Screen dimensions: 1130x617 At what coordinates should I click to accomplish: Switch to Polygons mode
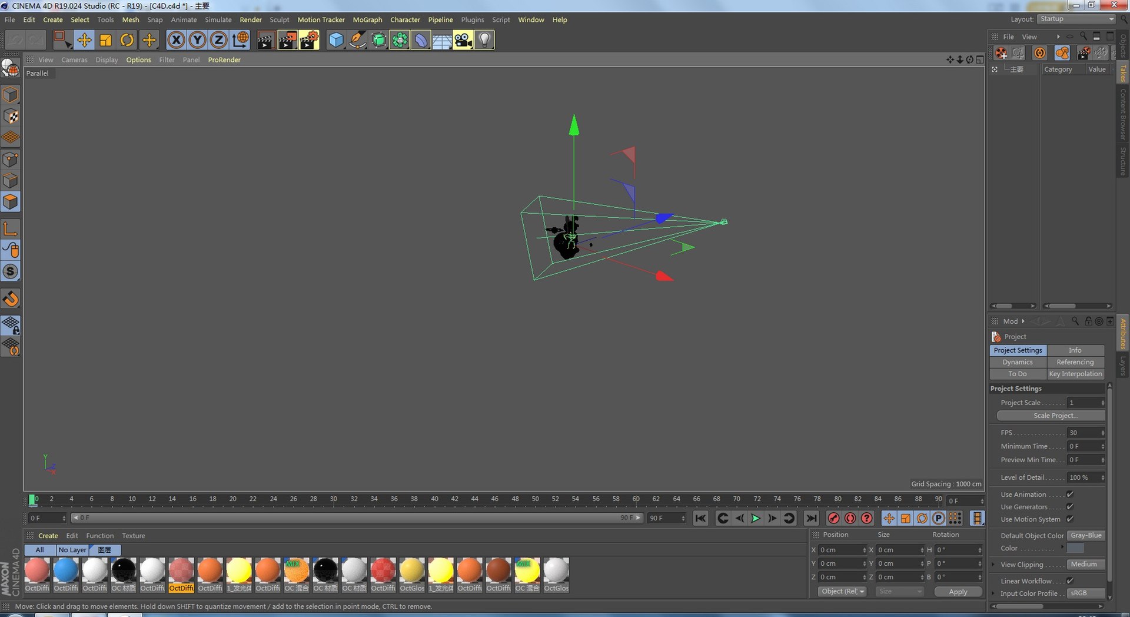click(11, 202)
